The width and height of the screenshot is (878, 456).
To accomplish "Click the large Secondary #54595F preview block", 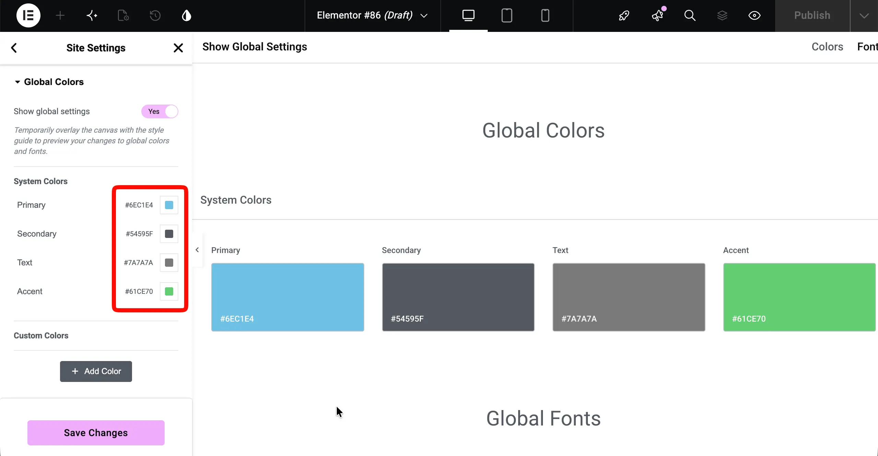I will [x=458, y=297].
